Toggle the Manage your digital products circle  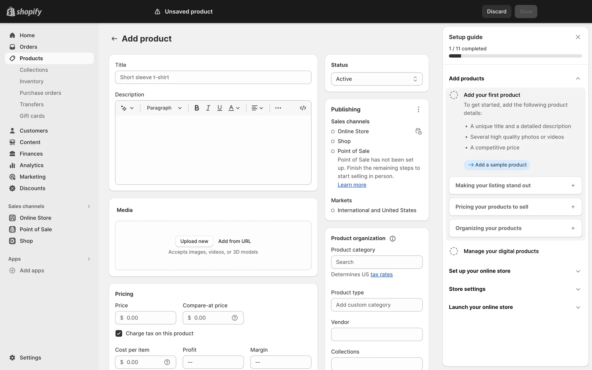coord(454,251)
